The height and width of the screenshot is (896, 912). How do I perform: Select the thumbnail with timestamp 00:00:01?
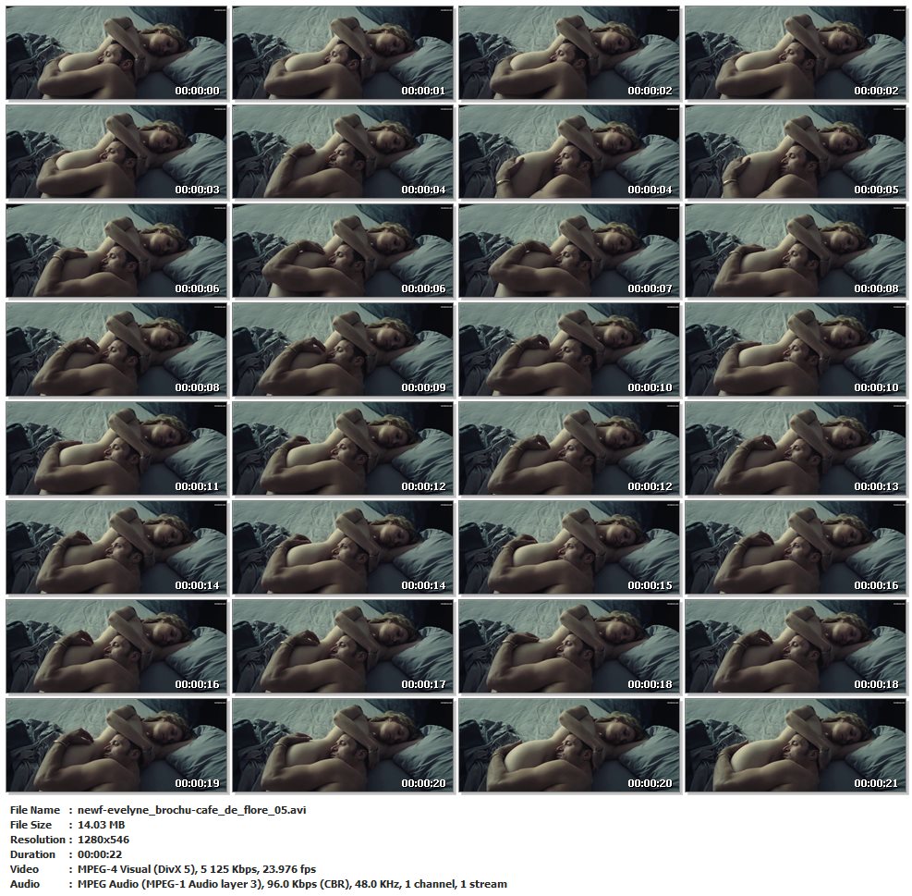point(343,53)
